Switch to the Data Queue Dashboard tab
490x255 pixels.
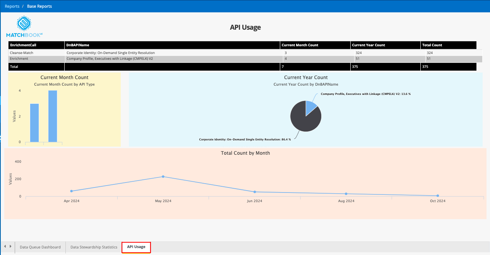(40, 247)
